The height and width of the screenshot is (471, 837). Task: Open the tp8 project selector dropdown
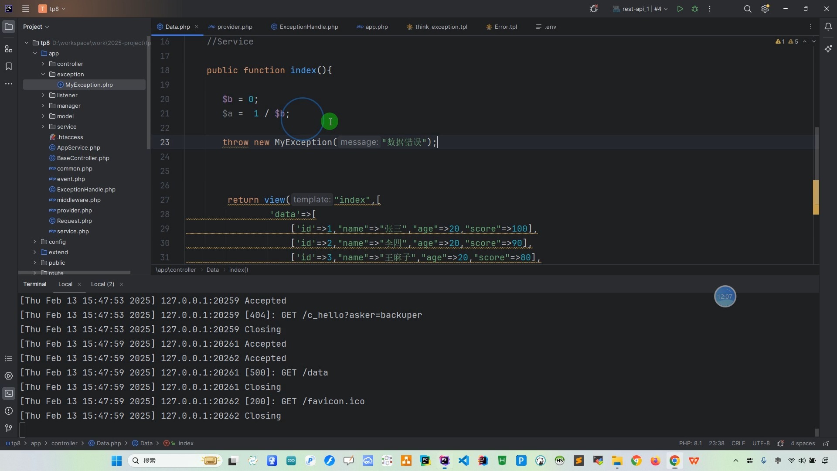pos(52,9)
